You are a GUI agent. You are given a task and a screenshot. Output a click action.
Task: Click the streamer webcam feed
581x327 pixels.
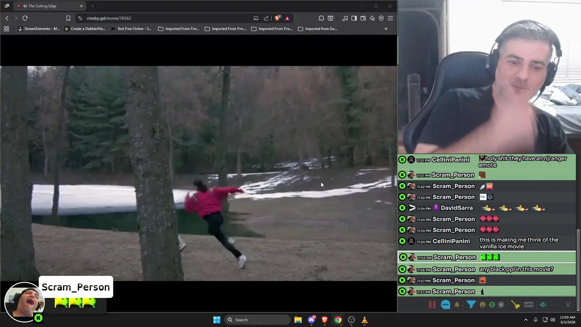coord(489,76)
